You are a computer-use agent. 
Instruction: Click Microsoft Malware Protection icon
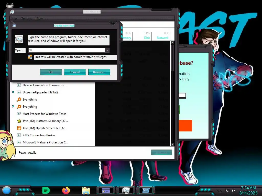[19, 142]
